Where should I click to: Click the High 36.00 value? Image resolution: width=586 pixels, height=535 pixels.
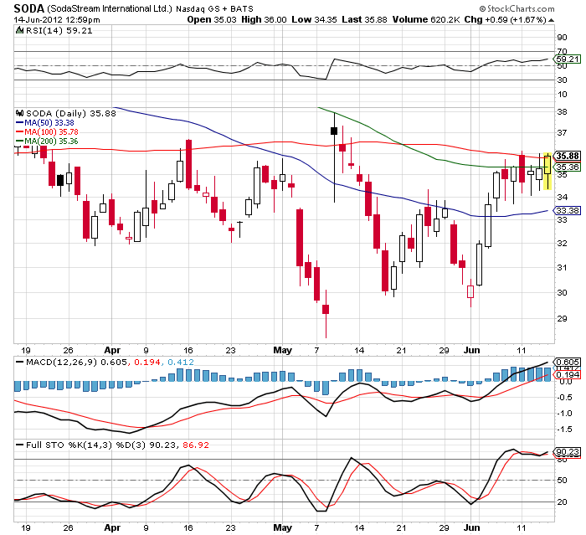[x=264, y=19]
